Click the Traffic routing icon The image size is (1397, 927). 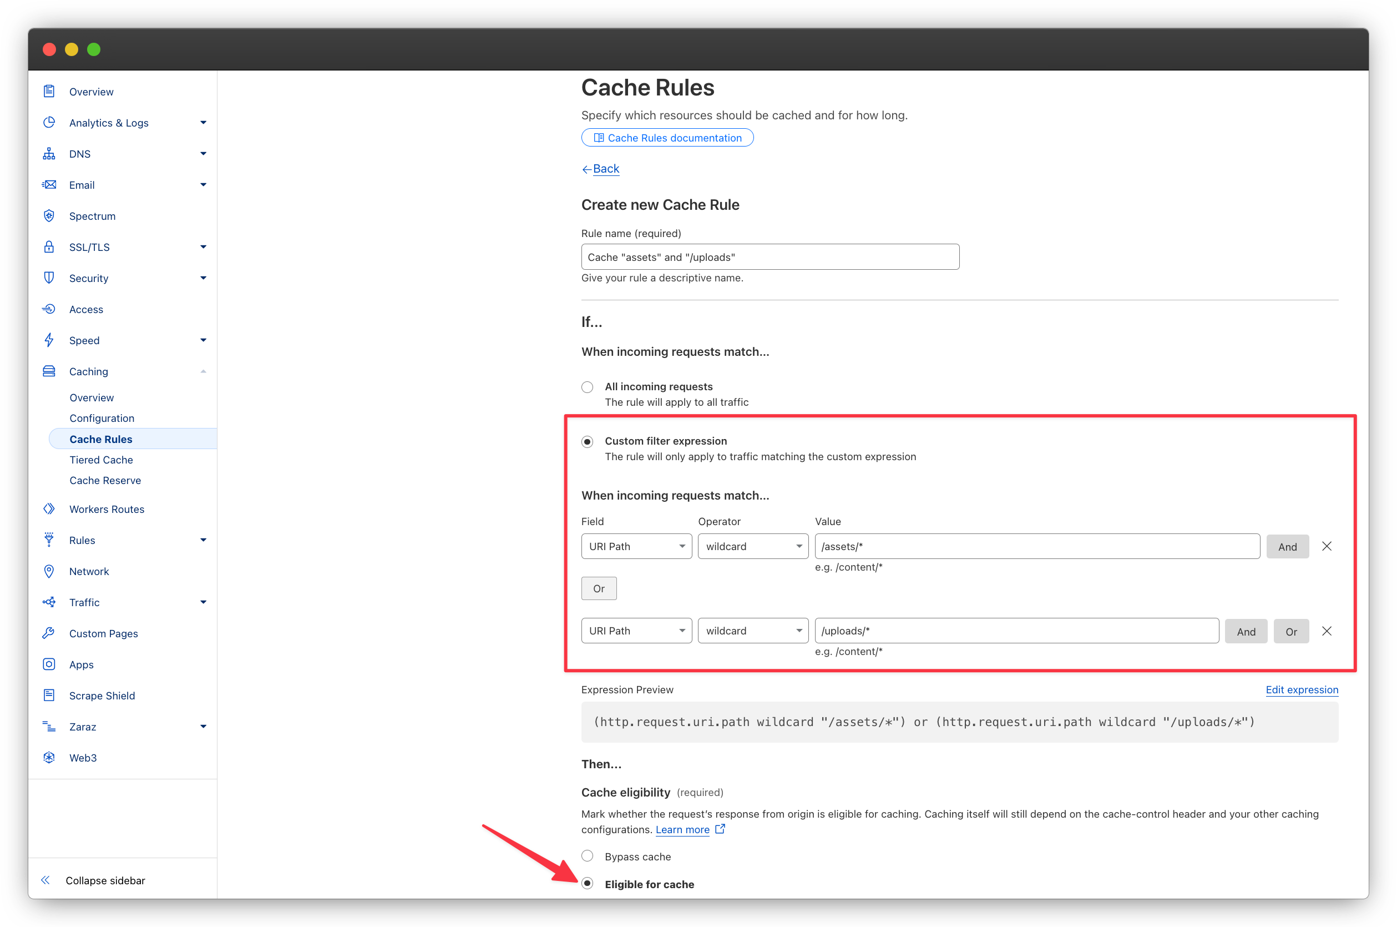click(49, 602)
